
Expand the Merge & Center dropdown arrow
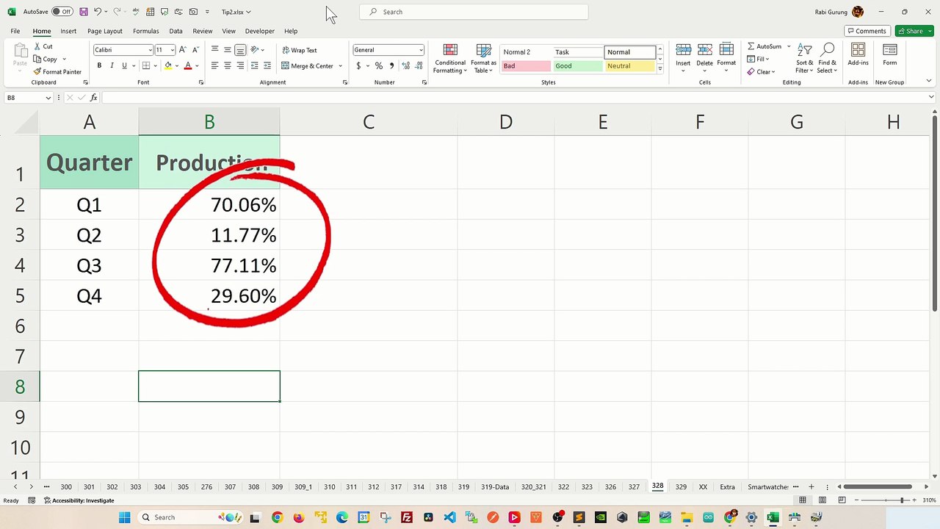(x=340, y=66)
